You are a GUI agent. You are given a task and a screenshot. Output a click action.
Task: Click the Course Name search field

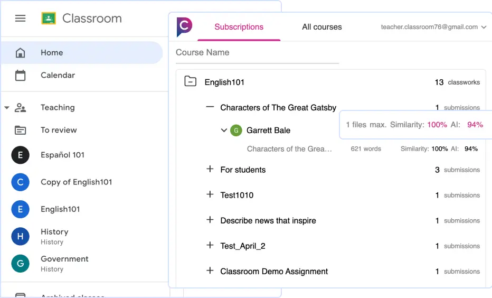[x=257, y=53]
